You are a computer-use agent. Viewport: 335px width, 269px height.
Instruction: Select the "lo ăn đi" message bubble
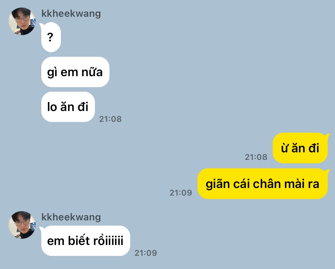coord(68,107)
